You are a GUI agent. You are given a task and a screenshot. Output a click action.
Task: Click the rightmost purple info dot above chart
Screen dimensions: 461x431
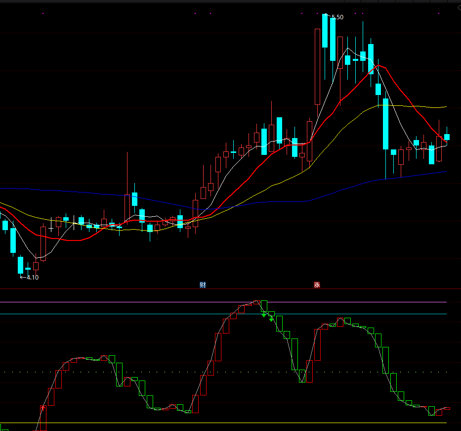pyautogui.click(x=439, y=13)
